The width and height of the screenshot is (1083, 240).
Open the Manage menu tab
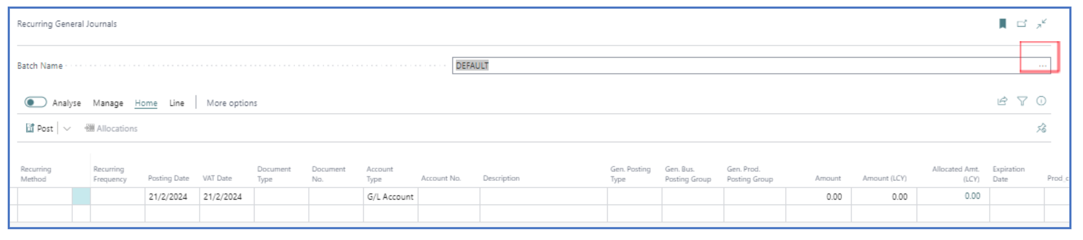[x=108, y=103]
